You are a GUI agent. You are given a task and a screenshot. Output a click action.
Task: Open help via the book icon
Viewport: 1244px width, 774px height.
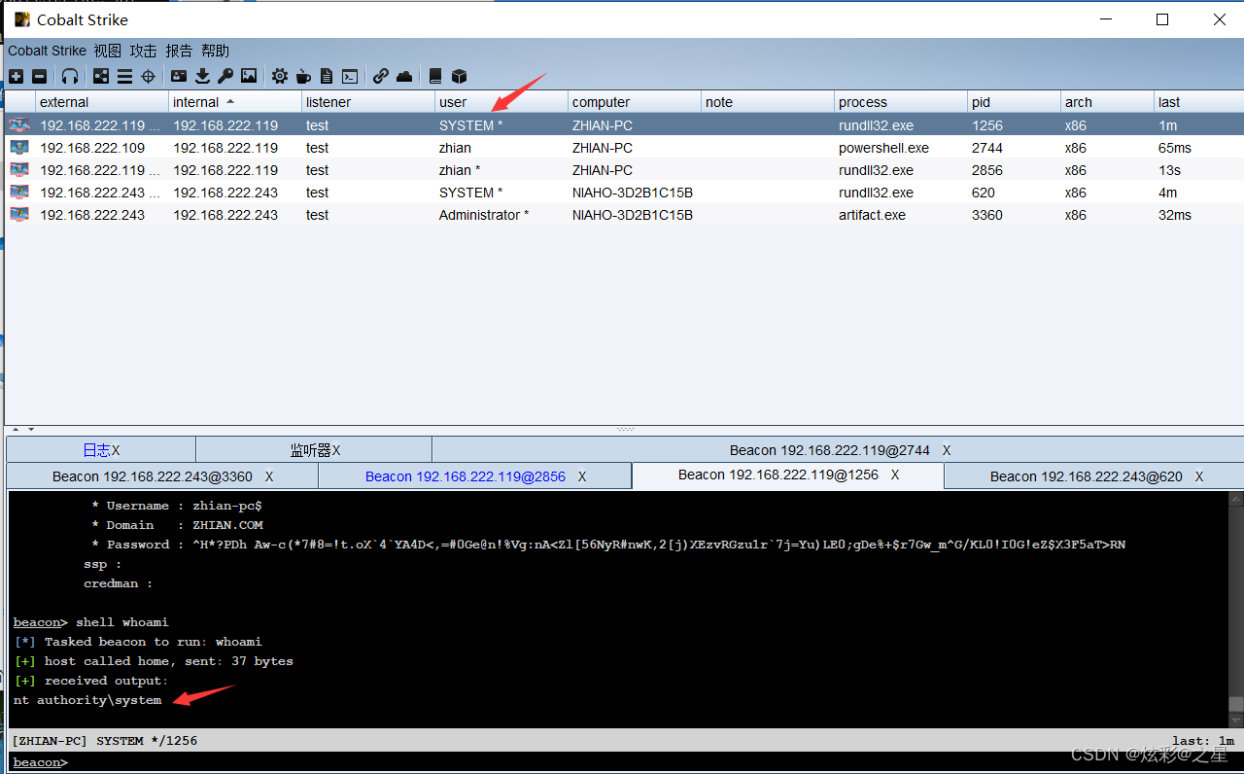point(435,76)
